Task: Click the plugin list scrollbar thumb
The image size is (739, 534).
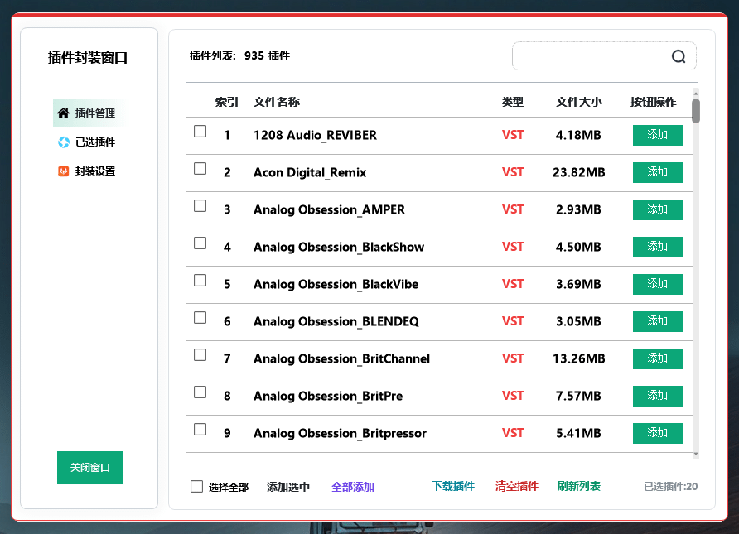Action: pos(696,111)
